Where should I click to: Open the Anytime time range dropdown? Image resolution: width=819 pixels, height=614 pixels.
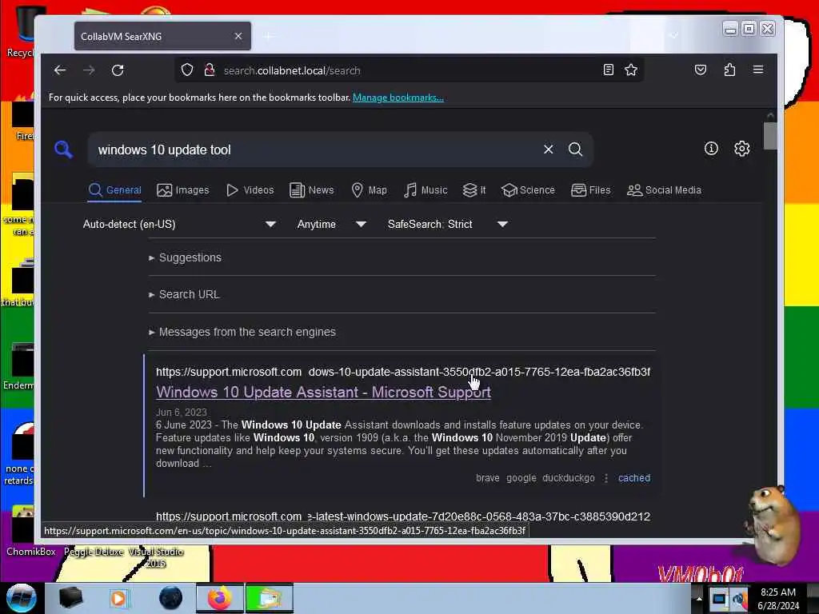coord(332,224)
